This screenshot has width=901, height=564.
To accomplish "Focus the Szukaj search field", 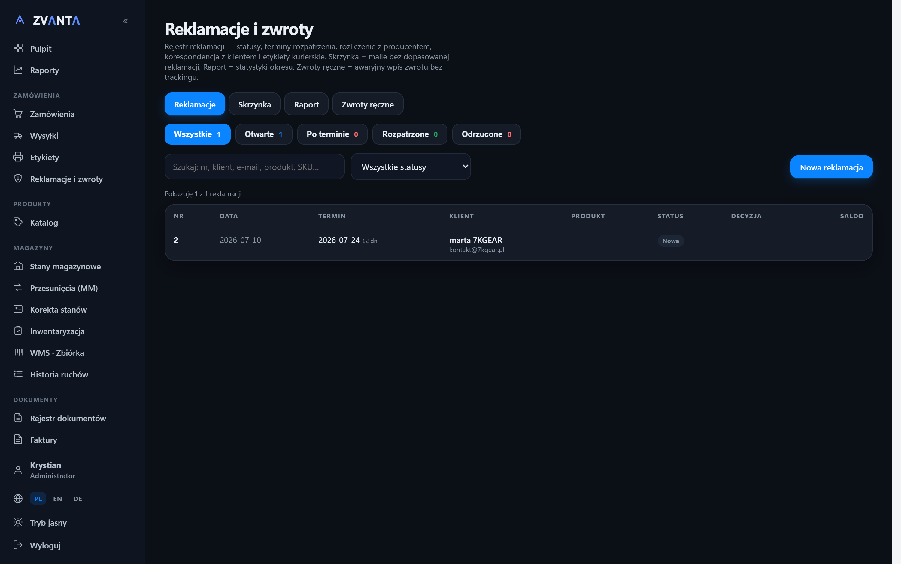I will point(255,167).
